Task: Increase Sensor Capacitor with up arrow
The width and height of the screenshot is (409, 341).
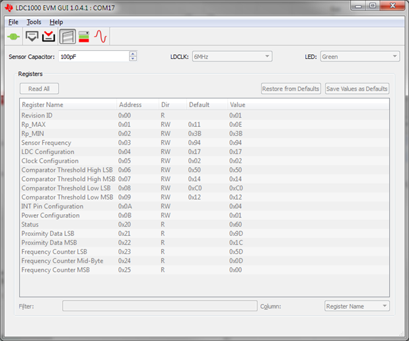Action: [x=133, y=54]
